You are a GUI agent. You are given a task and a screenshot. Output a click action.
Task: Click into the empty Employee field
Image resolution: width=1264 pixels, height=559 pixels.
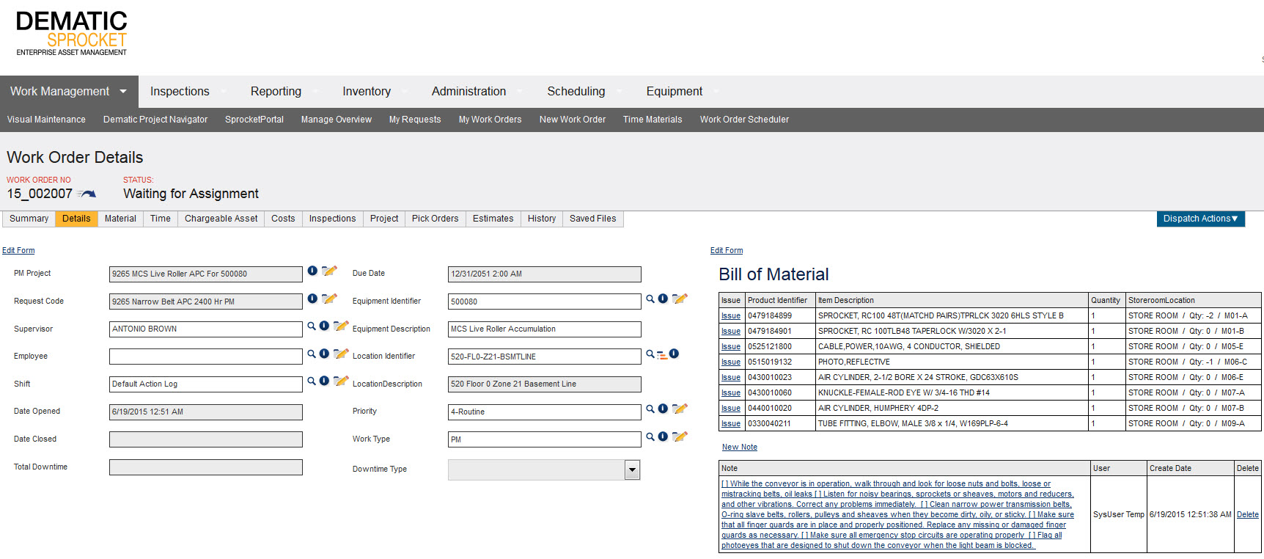click(206, 357)
